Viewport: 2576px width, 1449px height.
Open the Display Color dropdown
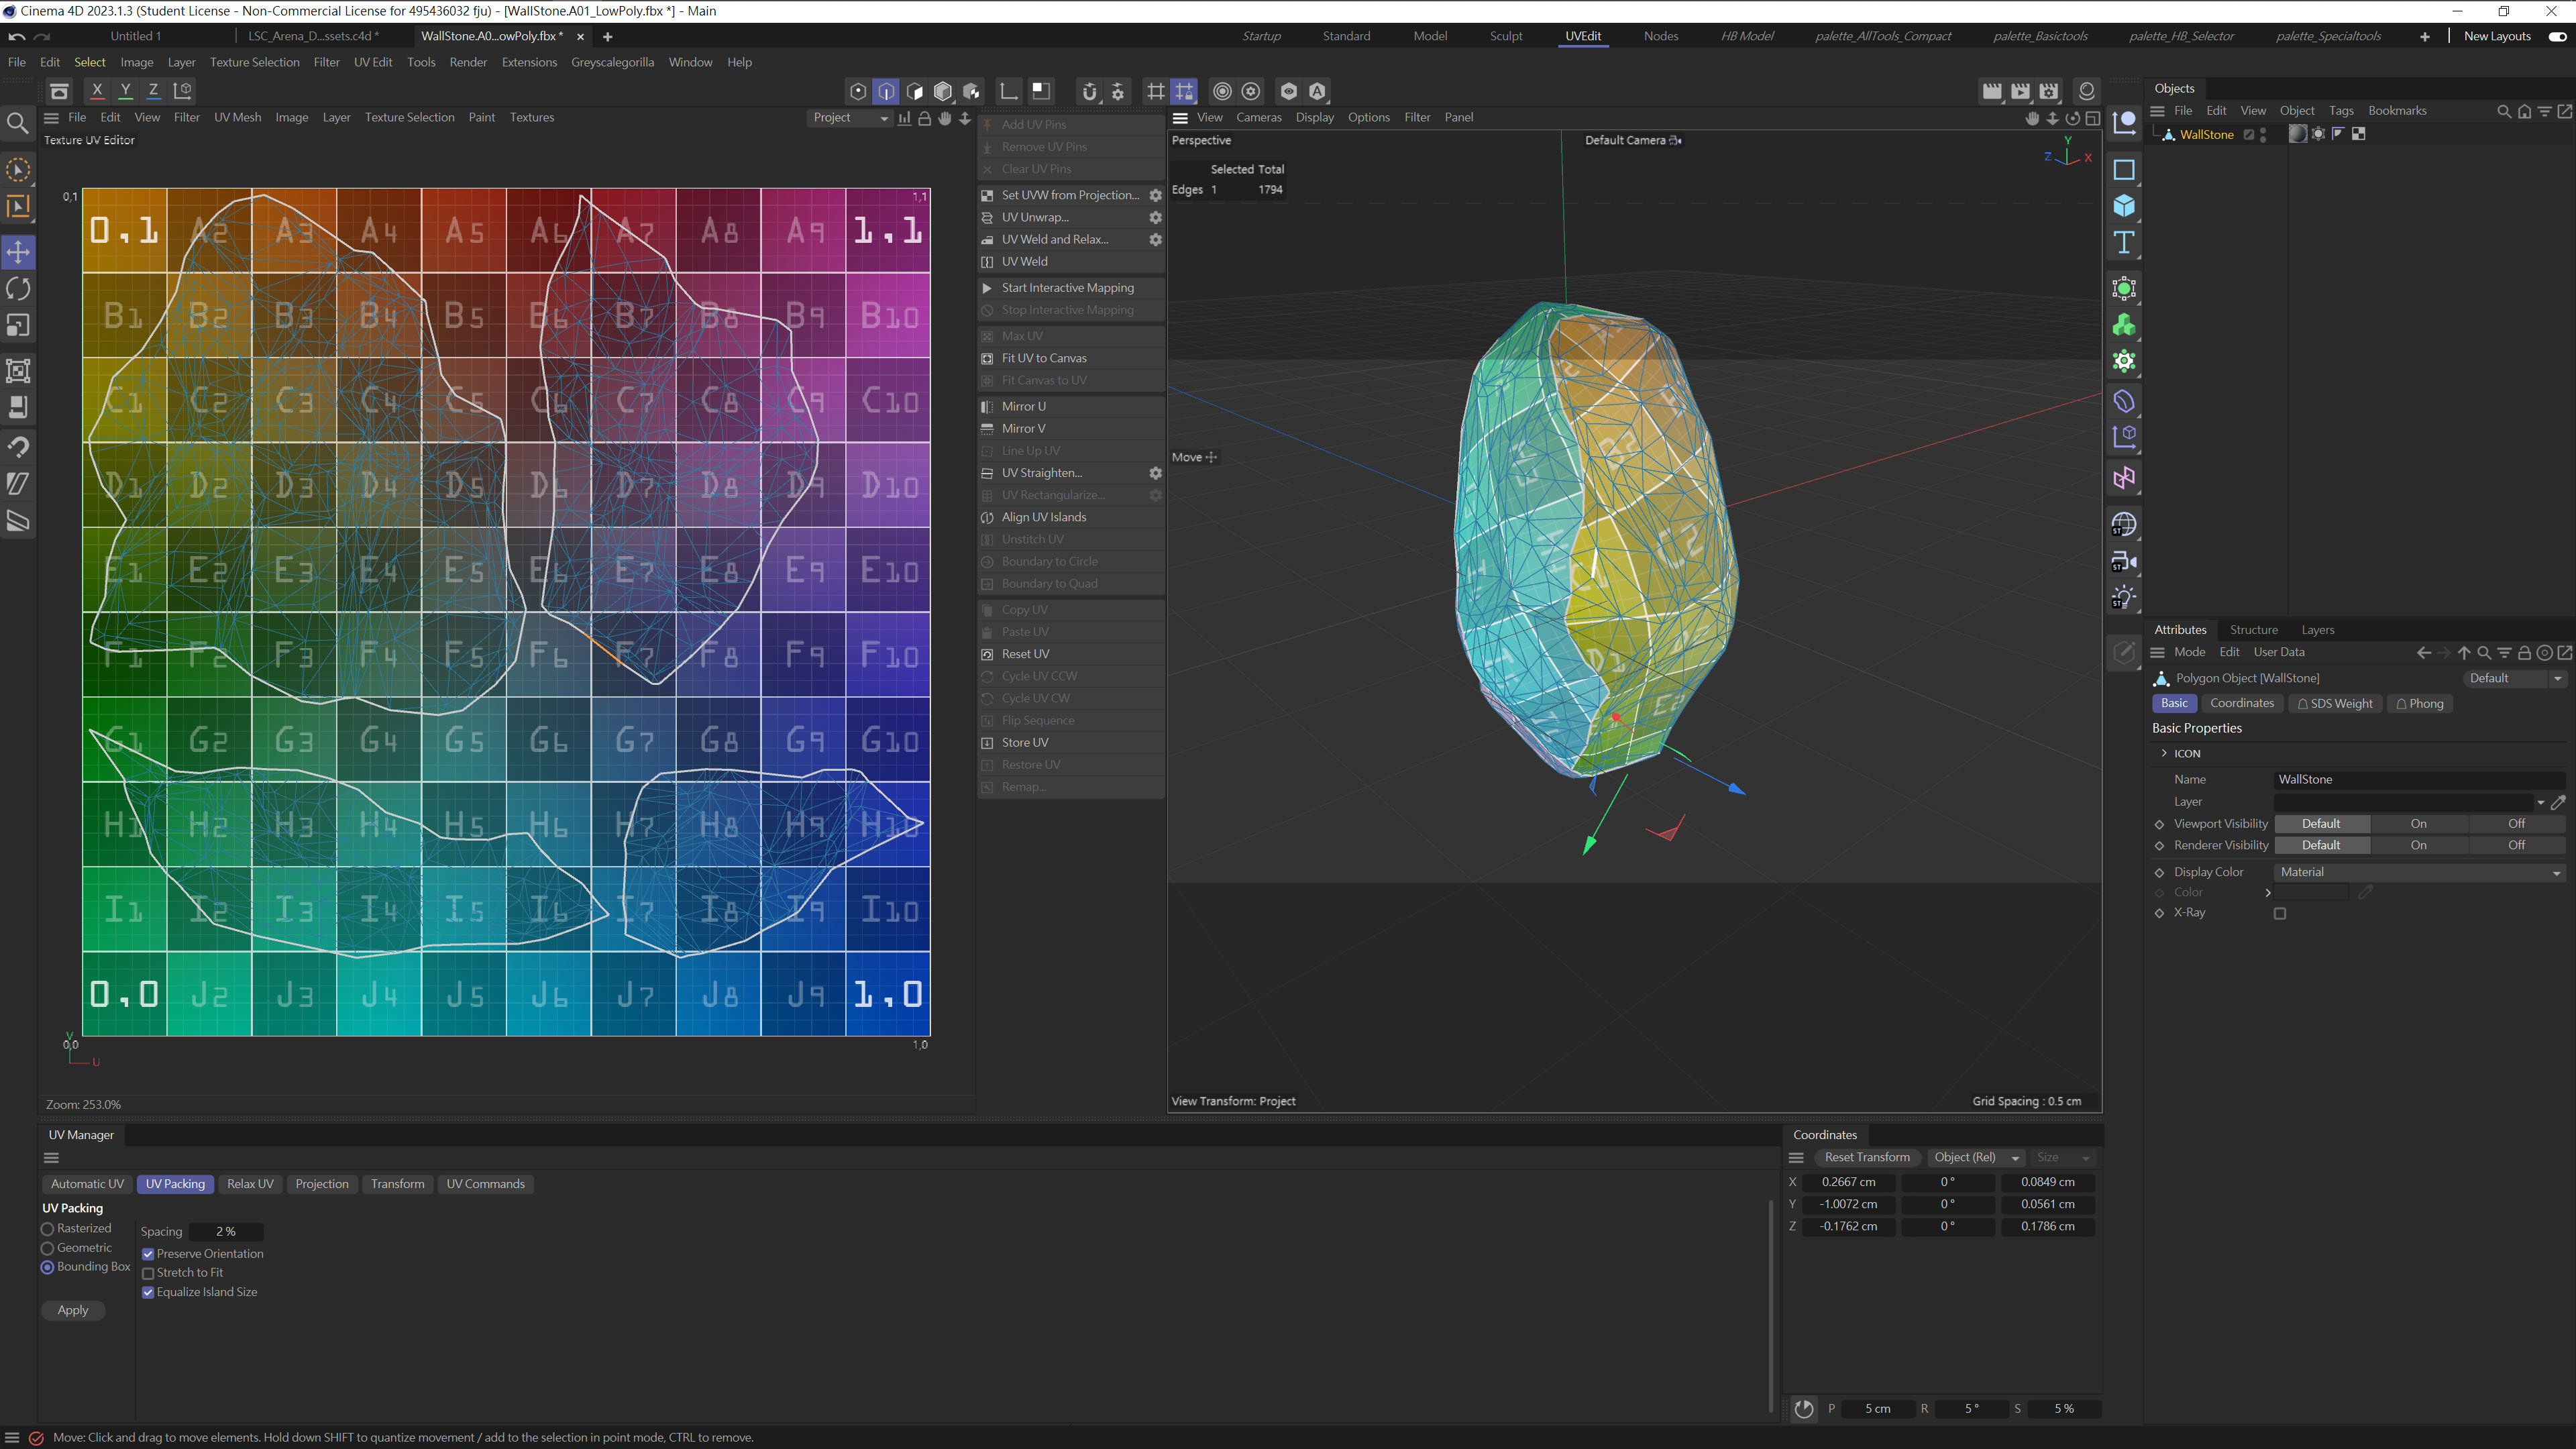[2419, 872]
